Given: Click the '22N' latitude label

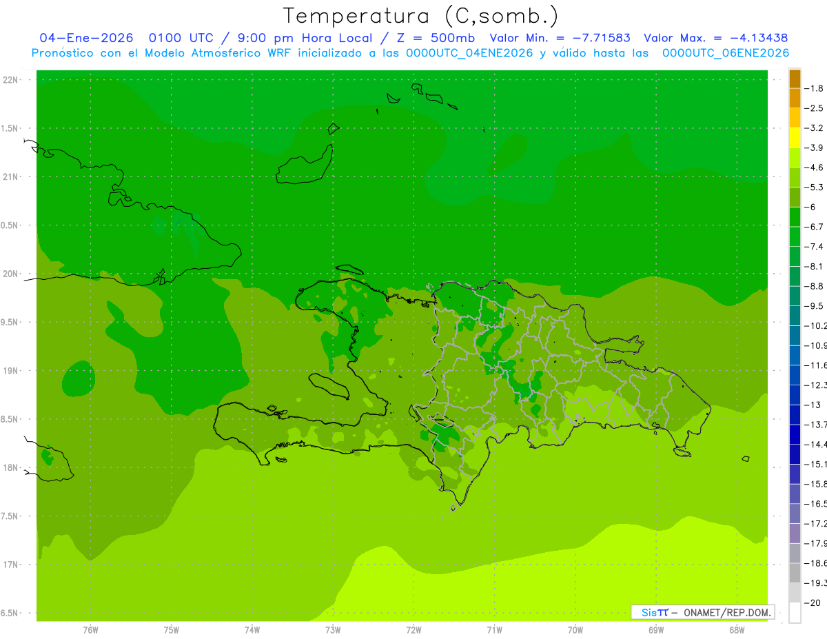Looking at the screenshot, I should pos(10,80).
